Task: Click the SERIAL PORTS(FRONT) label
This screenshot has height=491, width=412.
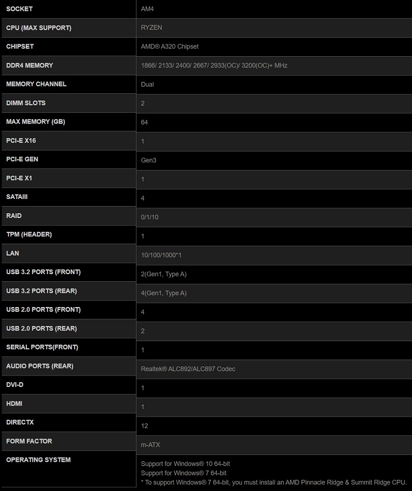Action: click(42, 347)
